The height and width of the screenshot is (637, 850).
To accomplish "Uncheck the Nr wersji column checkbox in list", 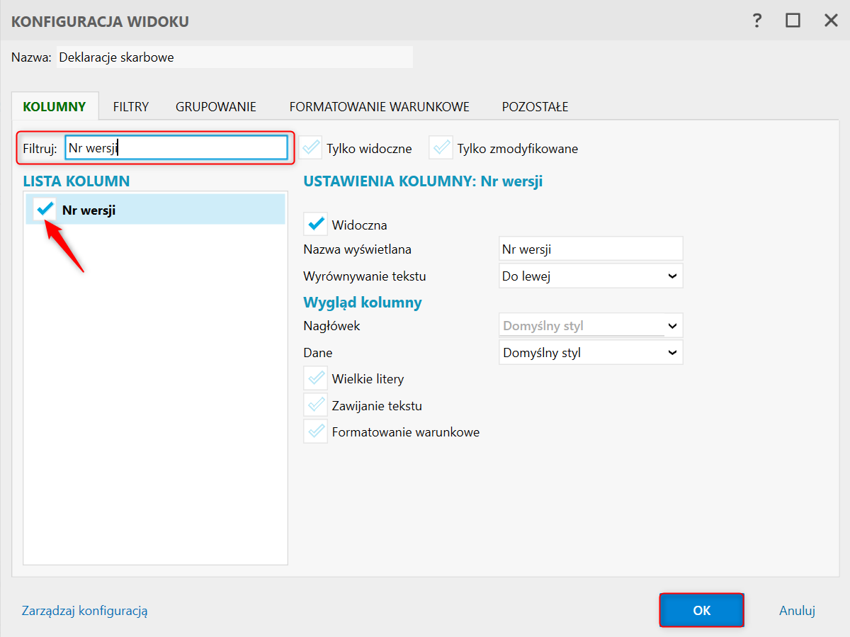I will point(45,210).
